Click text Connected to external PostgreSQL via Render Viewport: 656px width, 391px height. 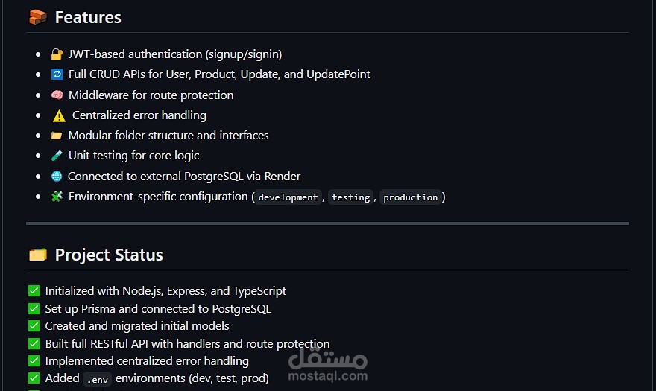pyautogui.click(x=184, y=177)
